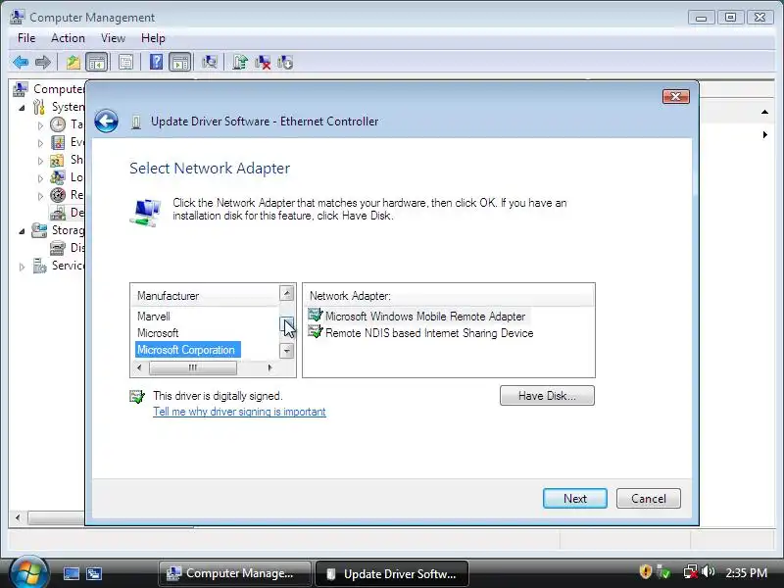Click the Scan for hardware changes icon
Image resolution: width=784 pixels, height=588 pixels.
(x=210, y=62)
